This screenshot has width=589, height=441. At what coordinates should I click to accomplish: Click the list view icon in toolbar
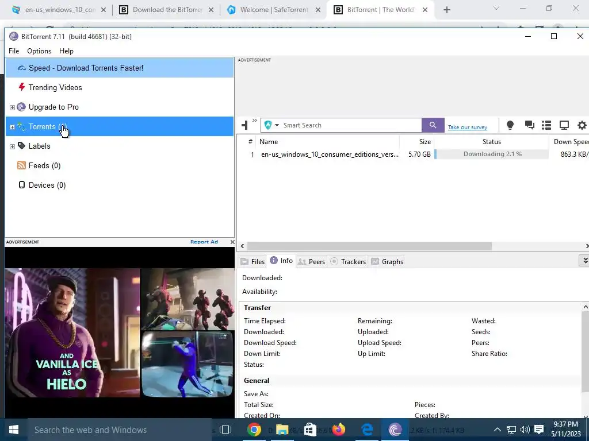click(x=546, y=125)
